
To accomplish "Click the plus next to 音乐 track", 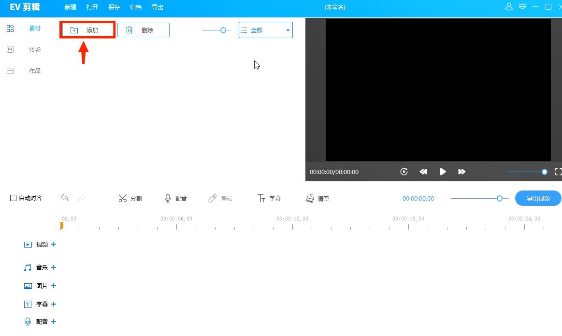I will (x=54, y=267).
